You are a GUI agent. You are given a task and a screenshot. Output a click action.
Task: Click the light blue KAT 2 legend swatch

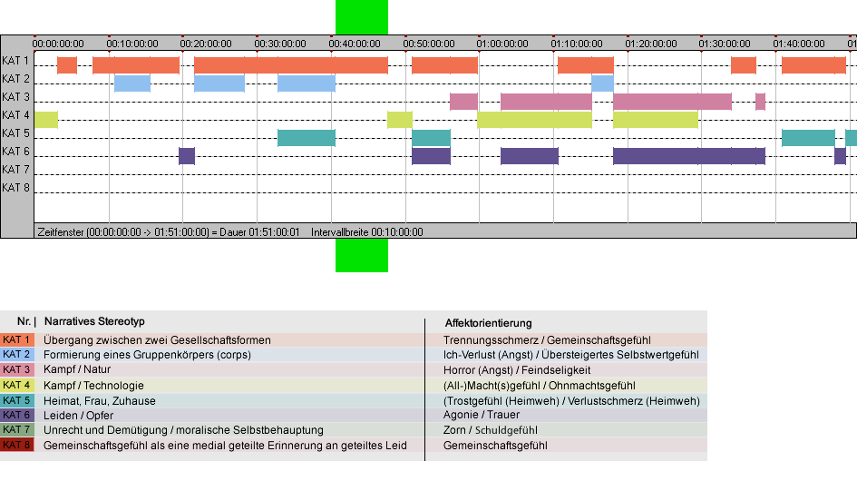click(x=17, y=355)
